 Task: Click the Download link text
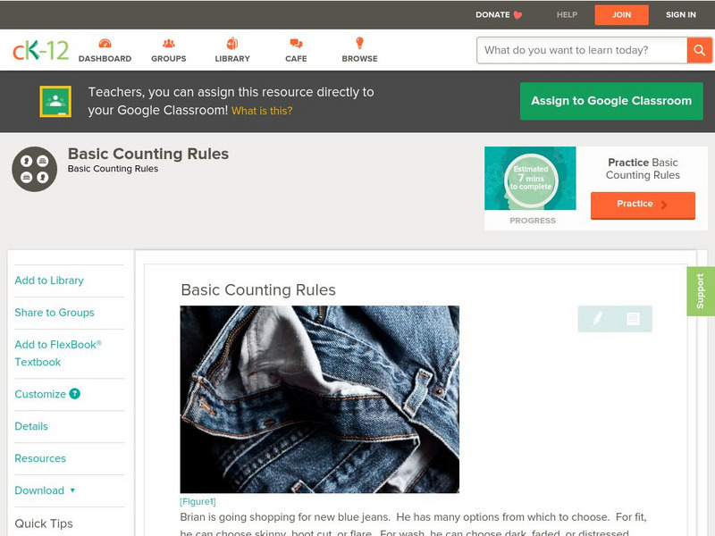pos(39,490)
